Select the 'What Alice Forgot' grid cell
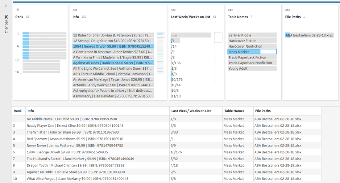Image resolution: width=340 pixels, height=183 pixels. point(98,179)
